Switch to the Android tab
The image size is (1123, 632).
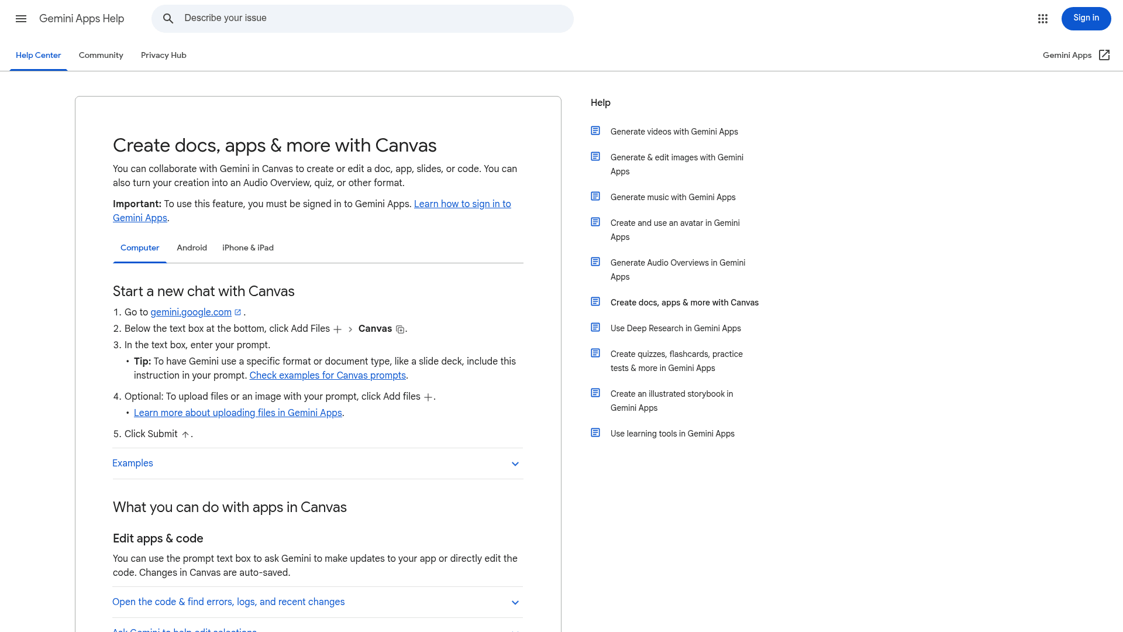192,248
